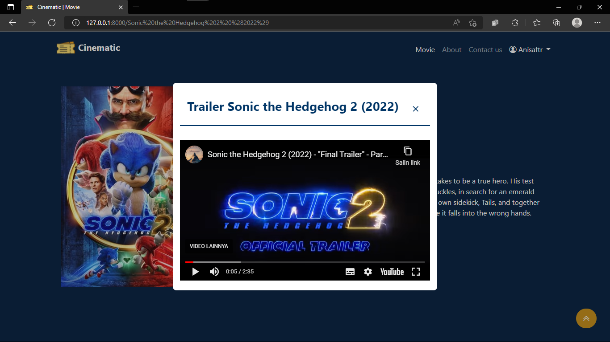610x342 pixels.
Task: Open browser Extensions puzzle icon
Action: (x=515, y=23)
